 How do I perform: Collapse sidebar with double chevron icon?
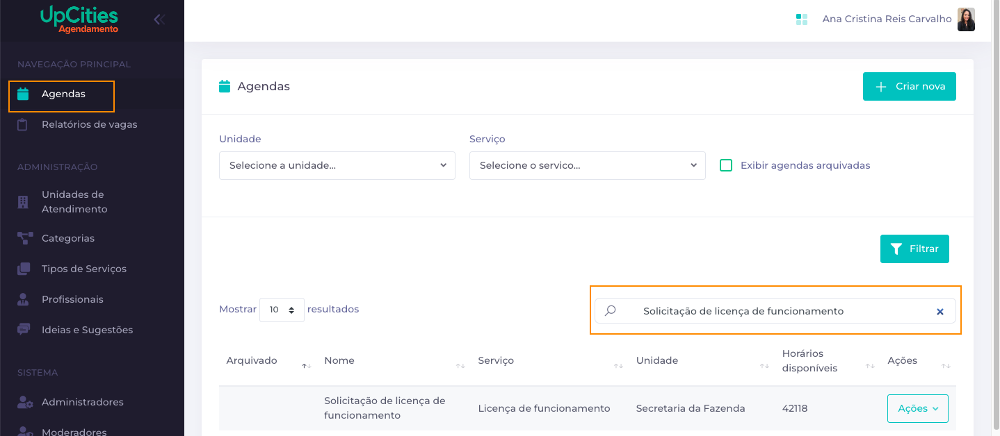pyautogui.click(x=159, y=19)
